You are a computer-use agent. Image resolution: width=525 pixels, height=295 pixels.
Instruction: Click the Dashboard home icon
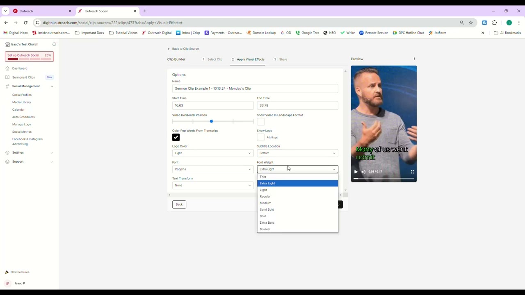pos(7,68)
